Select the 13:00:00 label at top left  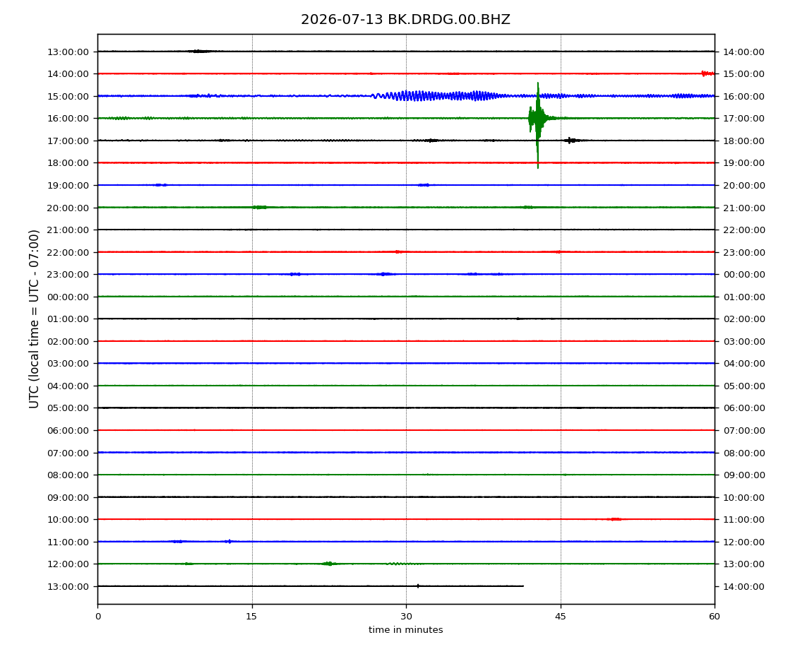(x=68, y=52)
